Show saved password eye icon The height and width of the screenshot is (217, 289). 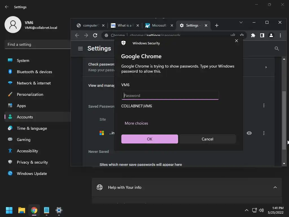click(x=249, y=133)
